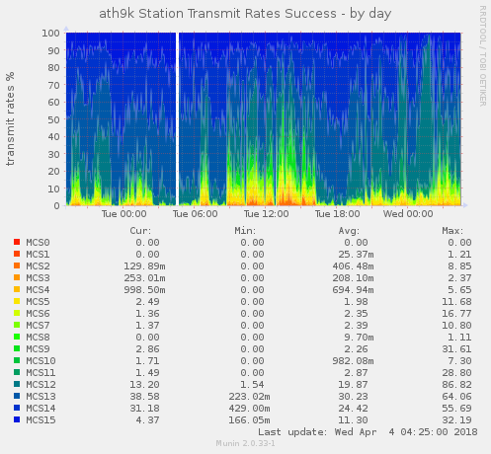Viewport: 491px width, 454px height.
Task: Click the MCS9 green legend square
Action: pos(17,348)
